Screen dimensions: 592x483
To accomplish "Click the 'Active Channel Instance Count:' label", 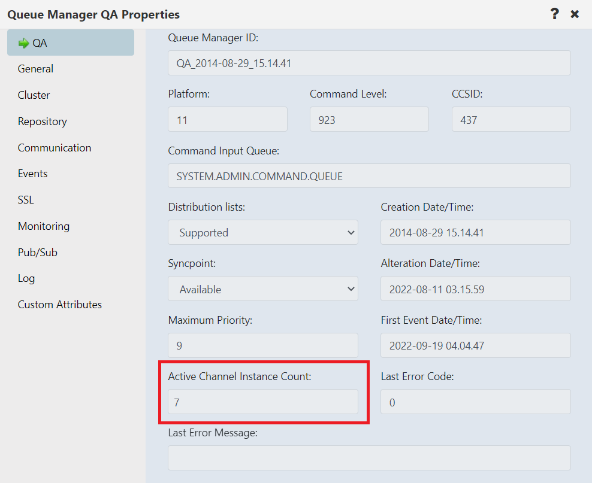I will pos(239,376).
